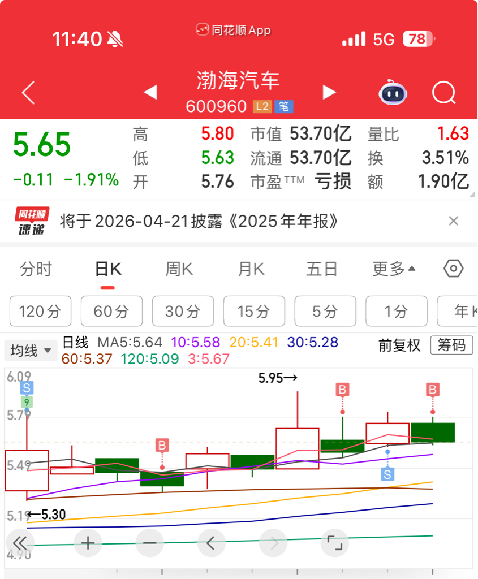This screenshot has width=478, height=579.
Task: Tap the 渤海汽车 stock name
Action: pos(238,80)
